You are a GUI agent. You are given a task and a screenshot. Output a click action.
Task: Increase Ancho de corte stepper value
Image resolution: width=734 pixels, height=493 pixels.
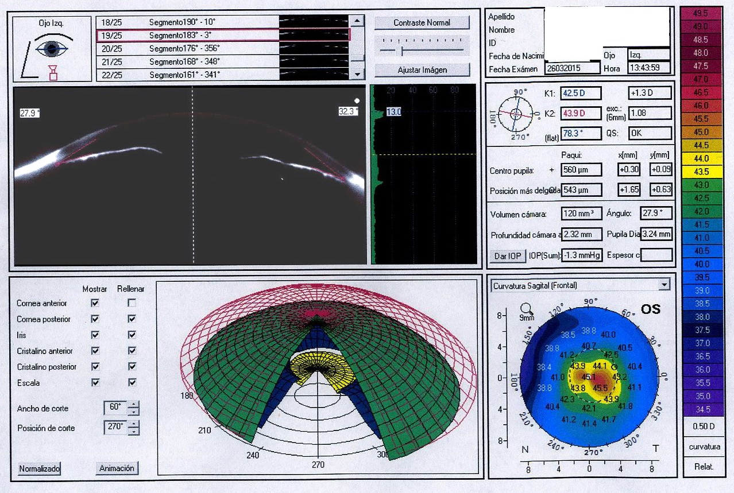pyautogui.click(x=133, y=405)
